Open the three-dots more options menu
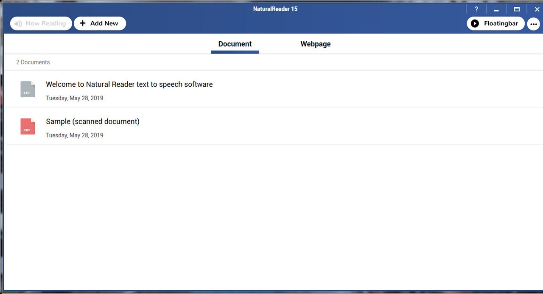 click(x=534, y=24)
